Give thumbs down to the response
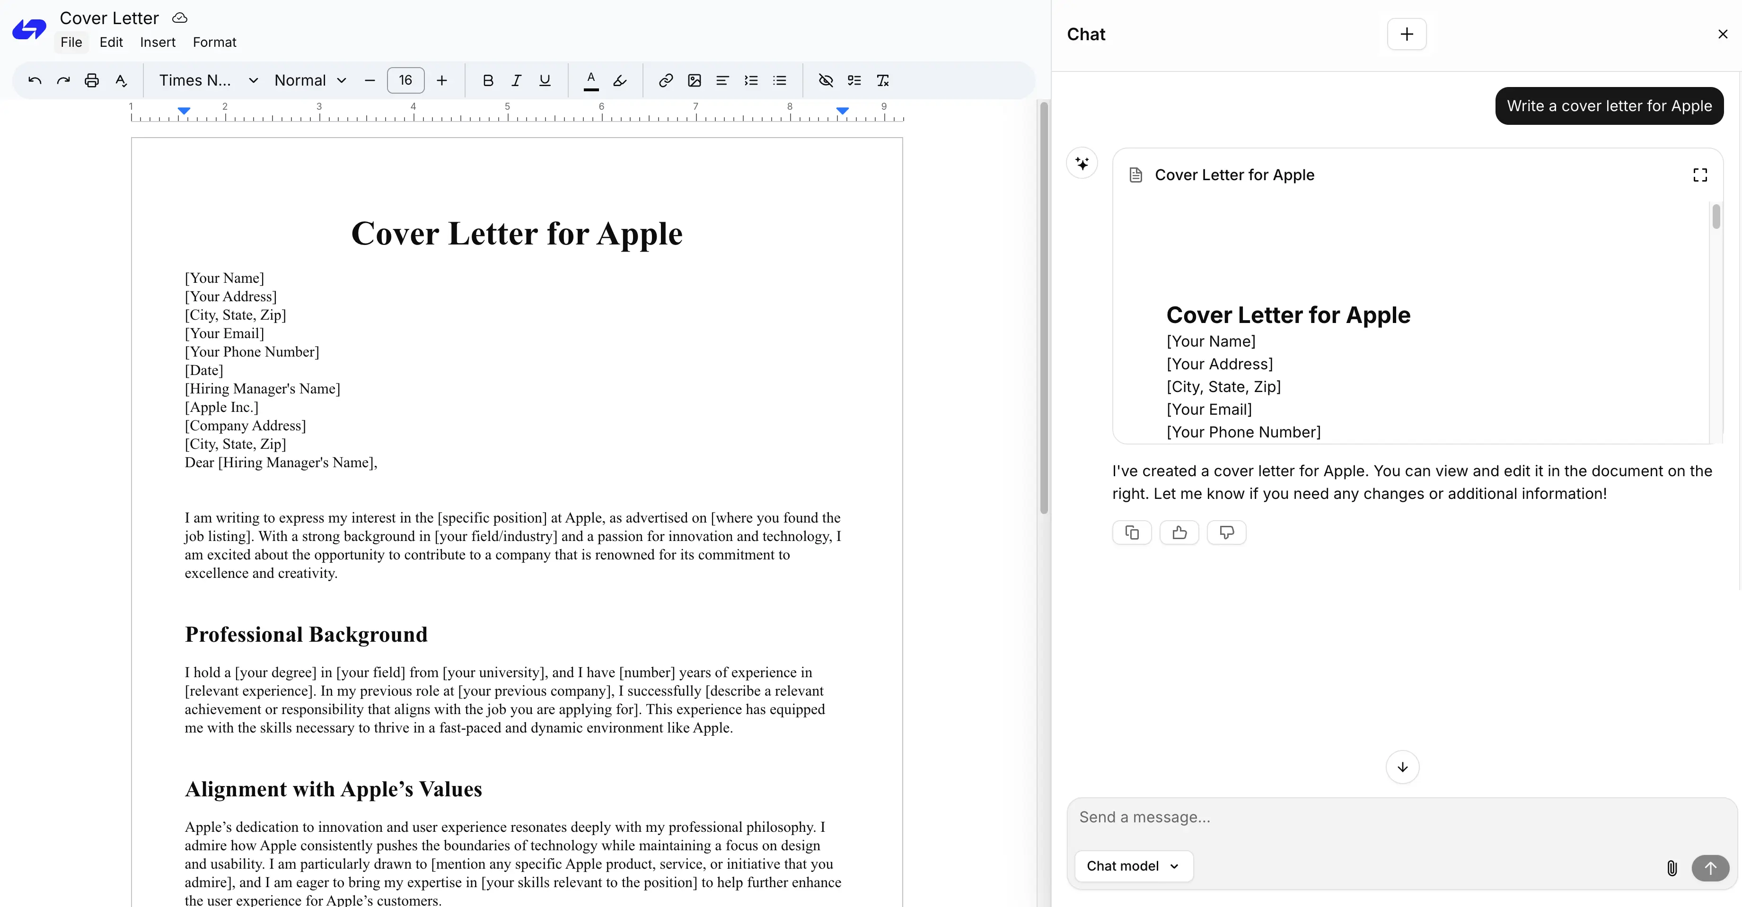This screenshot has width=1742, height=907. point(1227,532)
